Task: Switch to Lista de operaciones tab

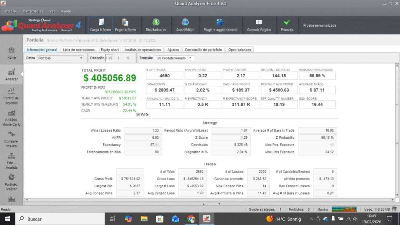Action: (x=79, y=50)
